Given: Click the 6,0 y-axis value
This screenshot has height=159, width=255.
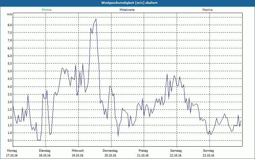Looking at the screenshot, I should click(x=10, y=56).
